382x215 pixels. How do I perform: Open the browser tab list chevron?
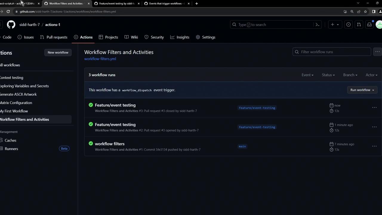(x=358, y=3)
